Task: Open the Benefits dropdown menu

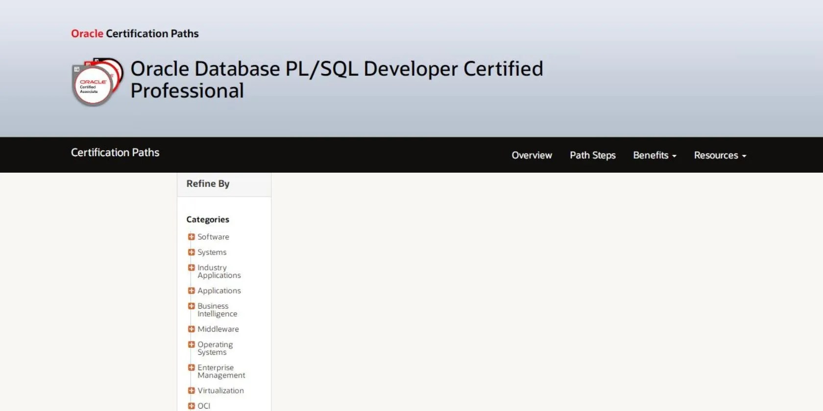Action: point(654,155)
